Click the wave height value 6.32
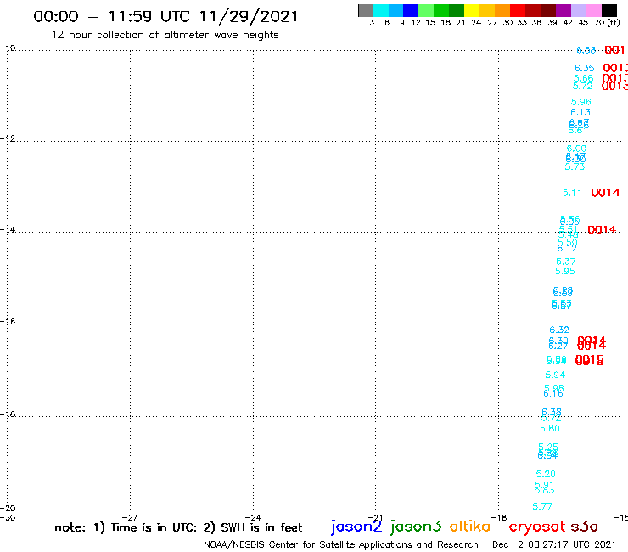Viewport: 628px width, 552px height. 559,330
